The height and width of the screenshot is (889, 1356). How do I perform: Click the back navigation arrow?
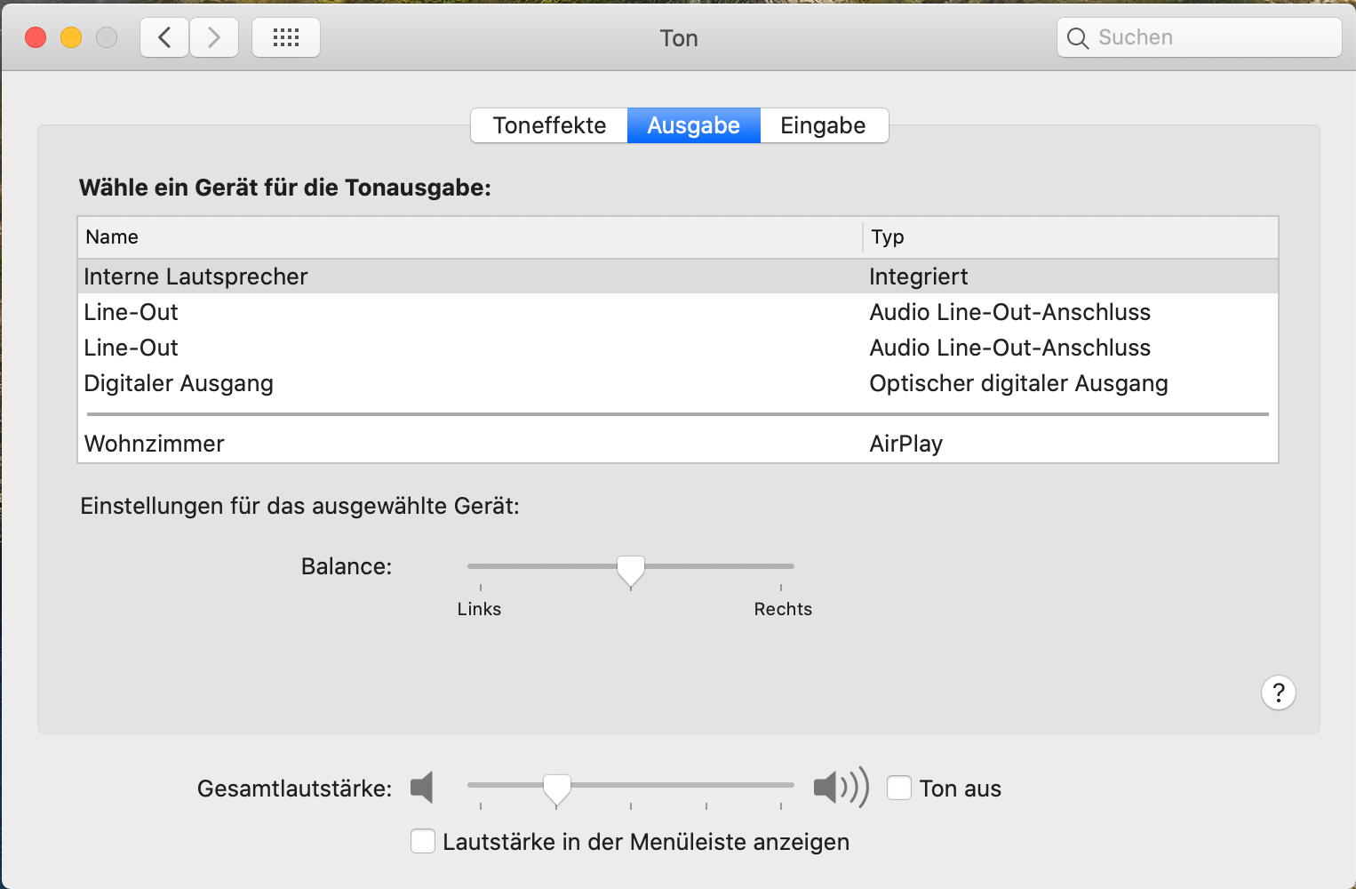pos(164,37)
